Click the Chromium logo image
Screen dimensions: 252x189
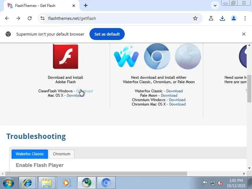[x=157, y=56]
